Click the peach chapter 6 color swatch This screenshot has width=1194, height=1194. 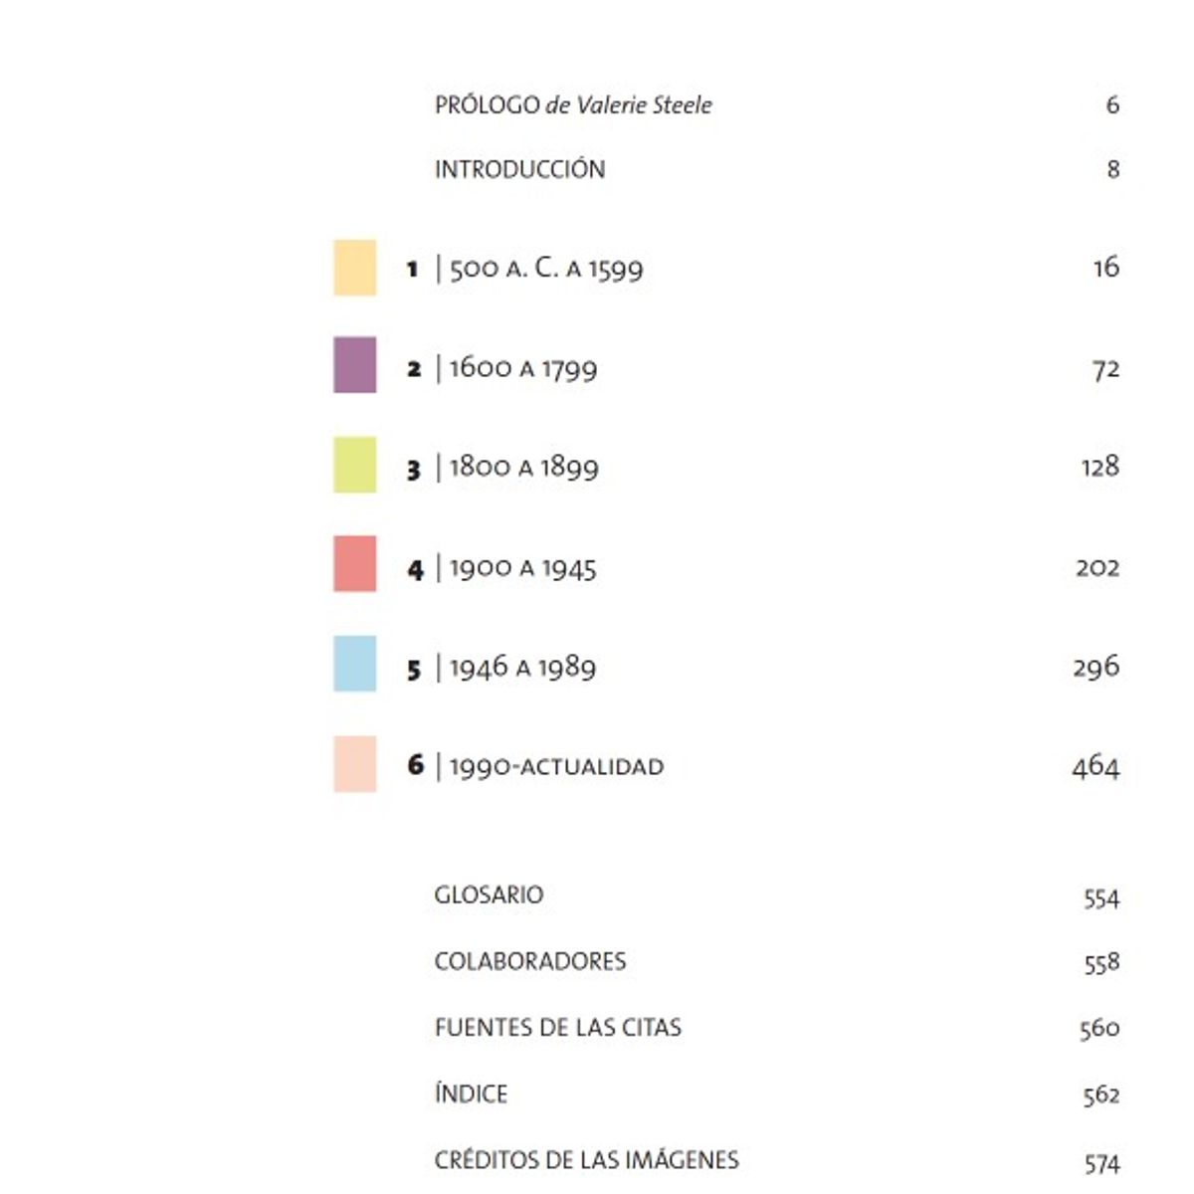coord(355,764)
